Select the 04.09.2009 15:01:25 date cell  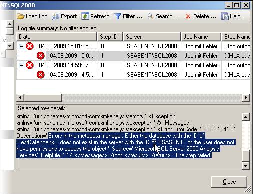(x=64, y=46)
